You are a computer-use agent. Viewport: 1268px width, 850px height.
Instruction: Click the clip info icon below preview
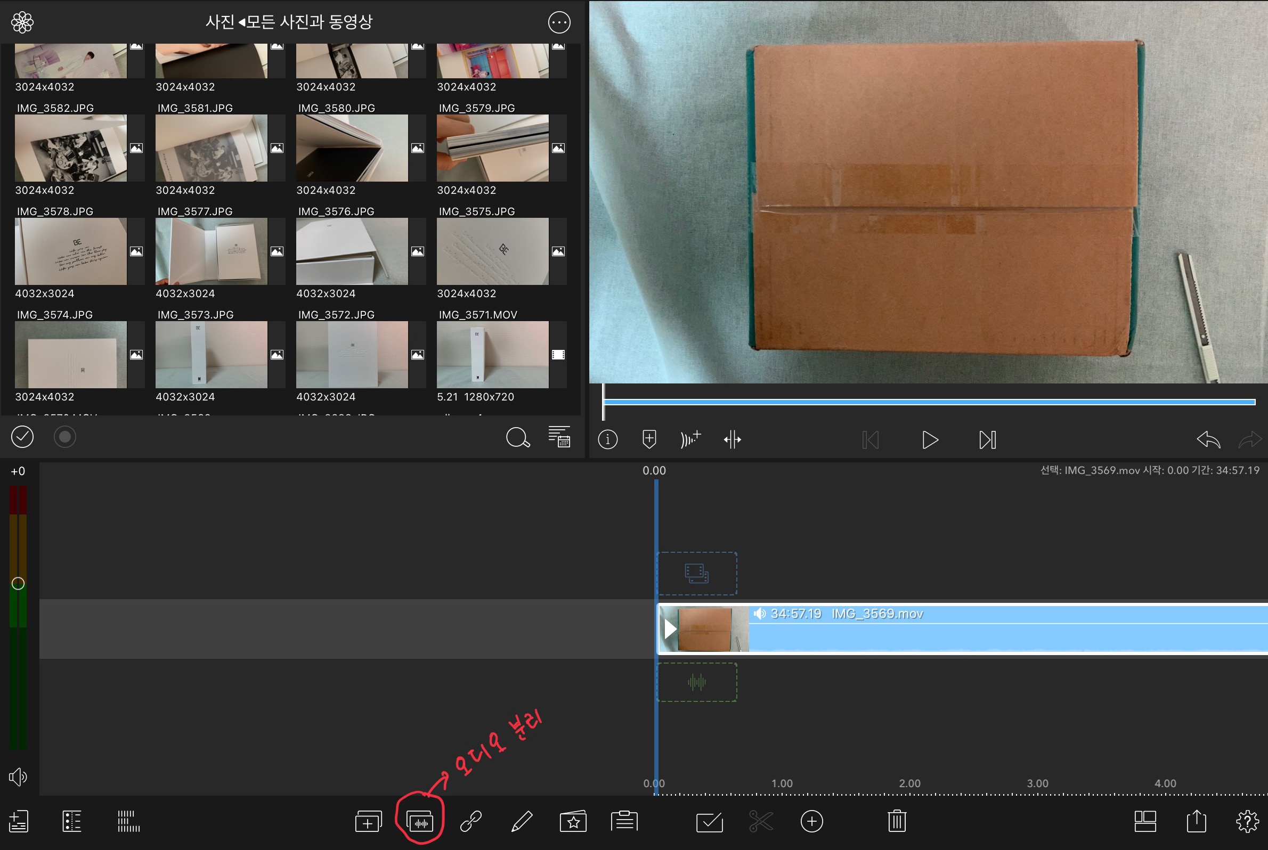(607, 439)
